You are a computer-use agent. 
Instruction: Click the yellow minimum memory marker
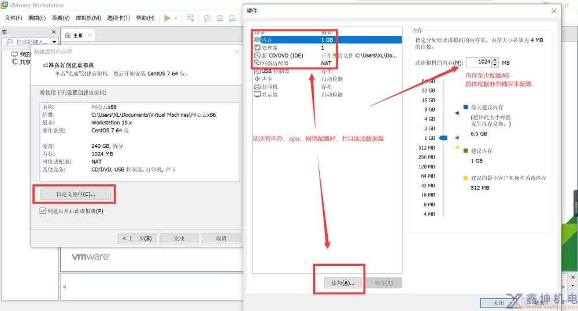tap(457, 147)
